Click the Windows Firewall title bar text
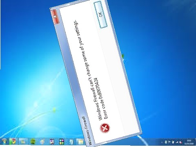The height and width of the screenshot is (147, 196). (x=87, y=131)
